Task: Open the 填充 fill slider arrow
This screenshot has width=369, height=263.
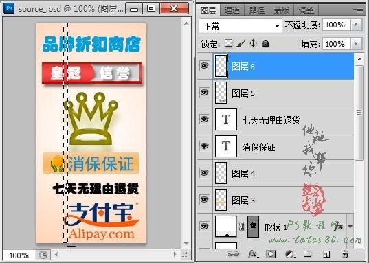Action: [356, 44]
